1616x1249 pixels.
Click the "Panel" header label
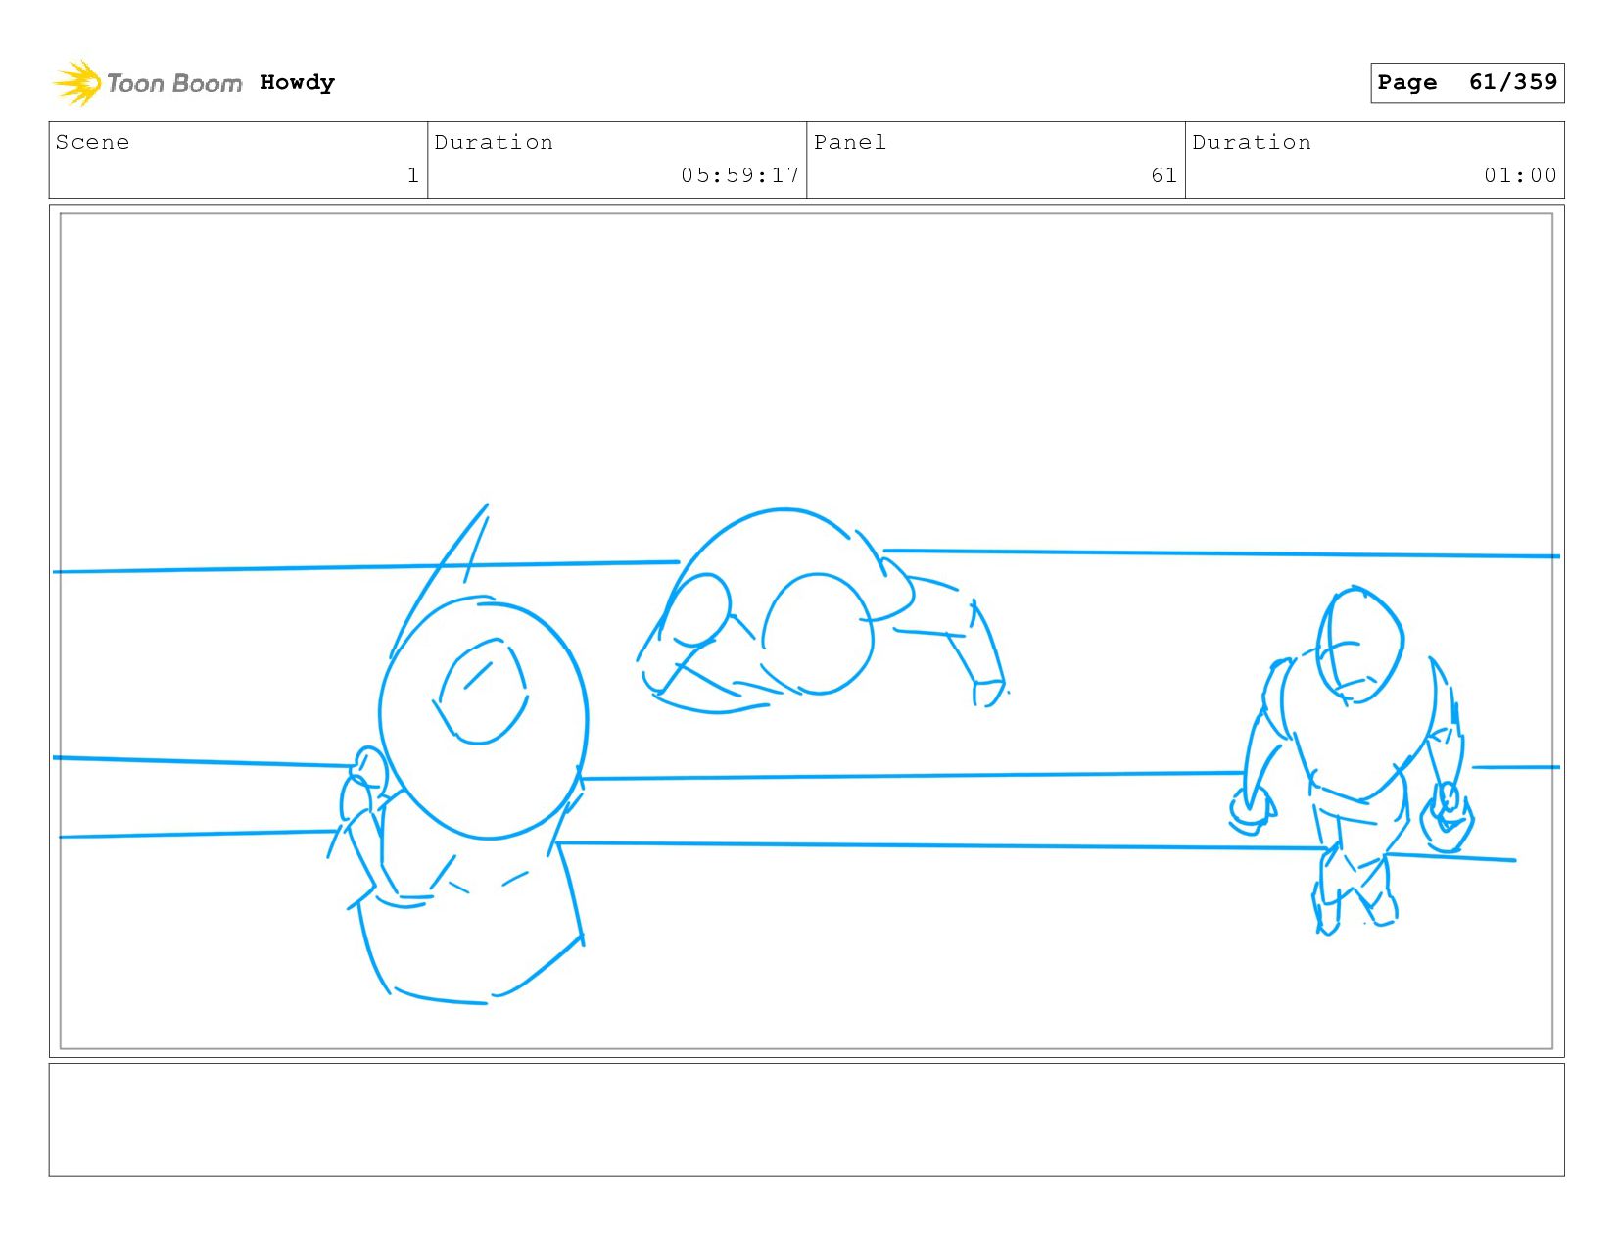point(850,142)
